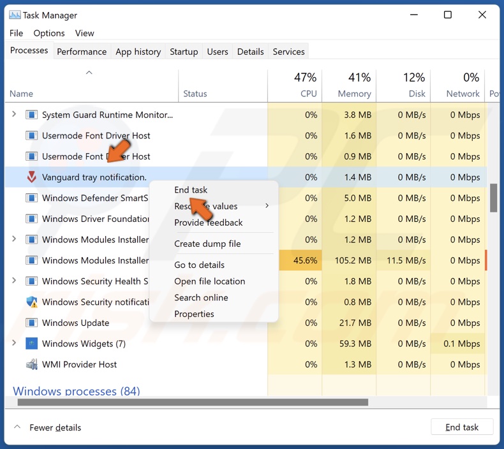The image size is (504, 449).
Task: Expand the Windows Widgets (7) process group
Action: tap(14, 343)
